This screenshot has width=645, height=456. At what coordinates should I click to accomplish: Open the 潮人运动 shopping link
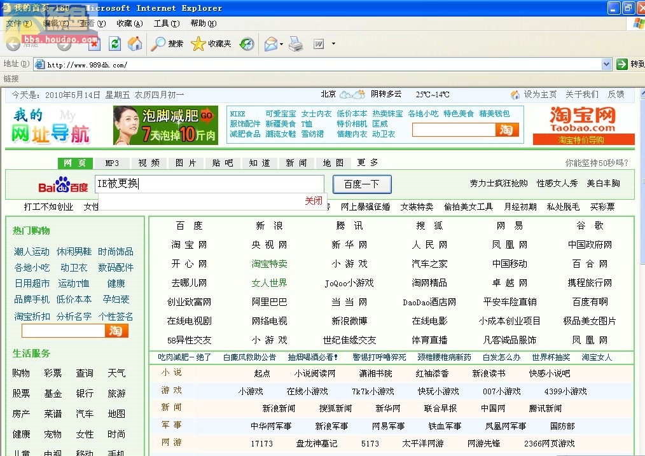(32, 252)
